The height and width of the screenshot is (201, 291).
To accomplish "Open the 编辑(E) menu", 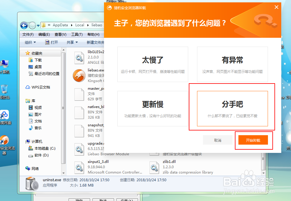I will [x=44, y=35].
